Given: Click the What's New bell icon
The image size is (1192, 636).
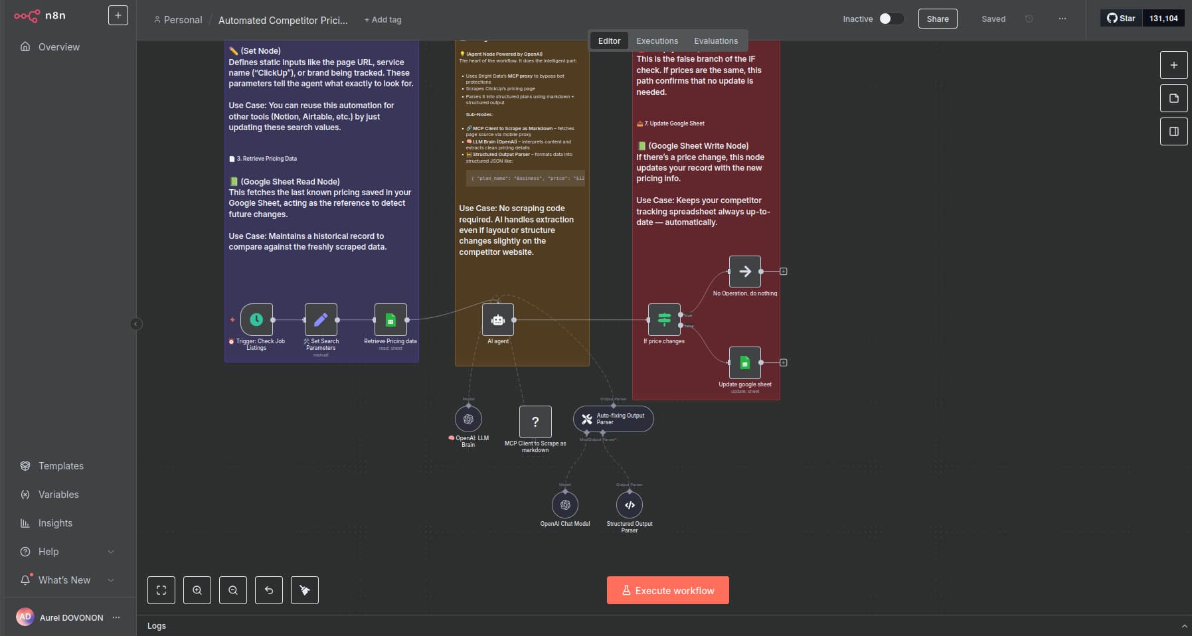Looking at the screenshot, I should (25, 580).
